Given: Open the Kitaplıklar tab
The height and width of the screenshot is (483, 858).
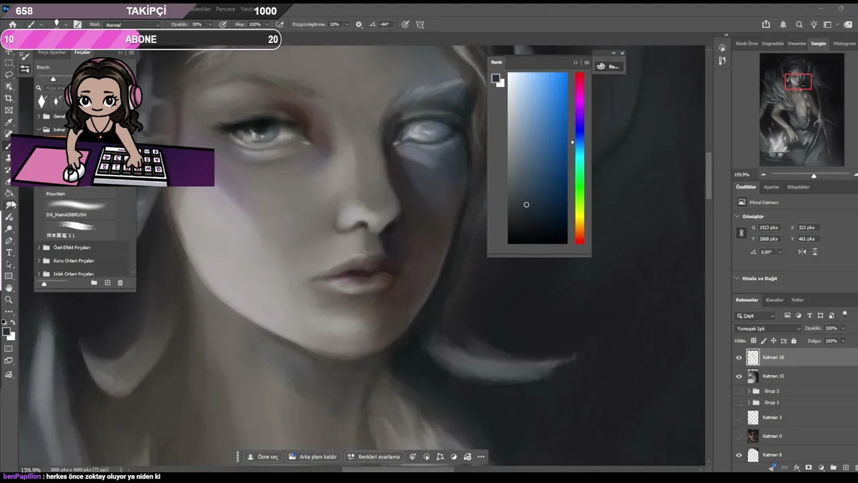Looking at the screenshot, I should [798, 187].
